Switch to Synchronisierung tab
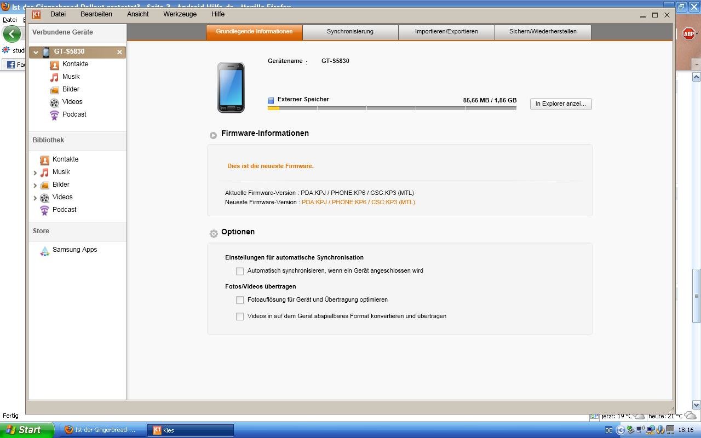This screenshot has width=701, height=438. tap(350, 32)
